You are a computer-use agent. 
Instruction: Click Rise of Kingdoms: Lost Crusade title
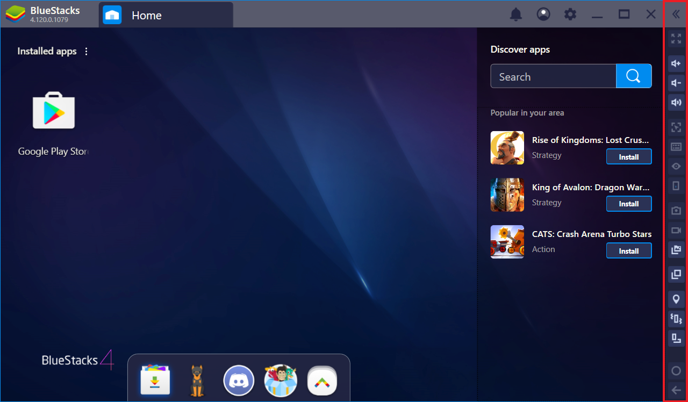591,140
